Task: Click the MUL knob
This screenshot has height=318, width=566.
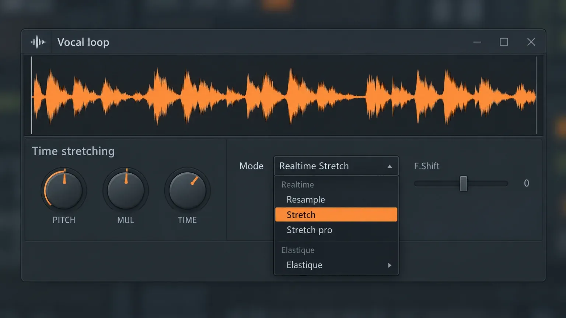Action: [126, 190]
